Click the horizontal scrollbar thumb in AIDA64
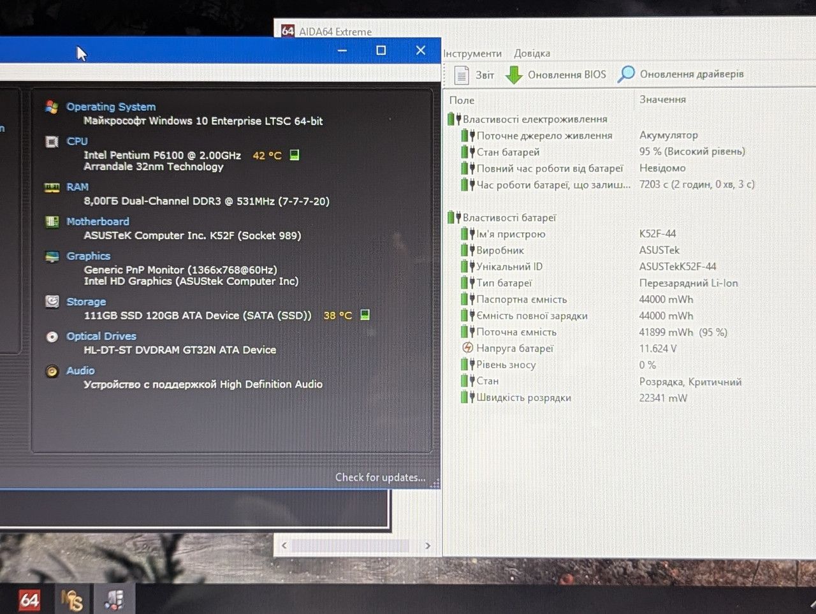 tap(350, 546)
